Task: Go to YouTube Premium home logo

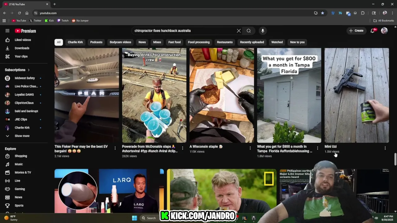Action: pos(25,31)
